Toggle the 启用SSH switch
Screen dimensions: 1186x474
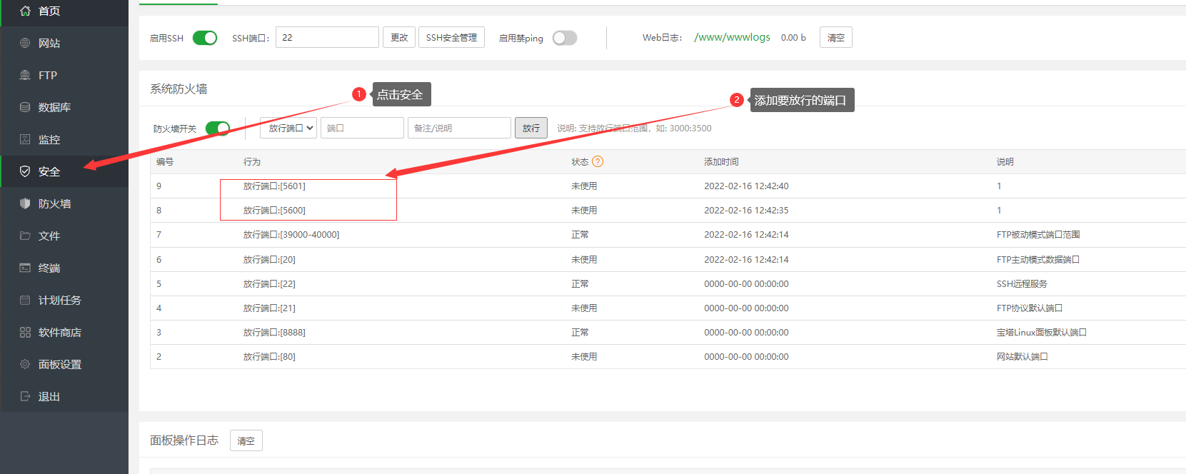point(205,38)
